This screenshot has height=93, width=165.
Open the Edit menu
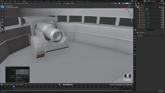(7, 1)
